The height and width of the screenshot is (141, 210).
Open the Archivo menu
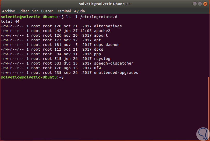point(9,11)
